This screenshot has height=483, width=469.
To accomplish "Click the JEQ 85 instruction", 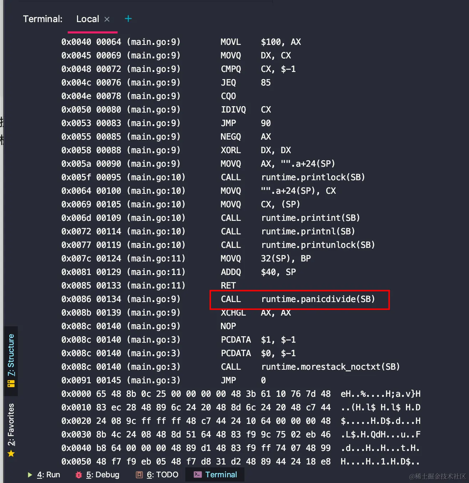I will tap(246, 83).
